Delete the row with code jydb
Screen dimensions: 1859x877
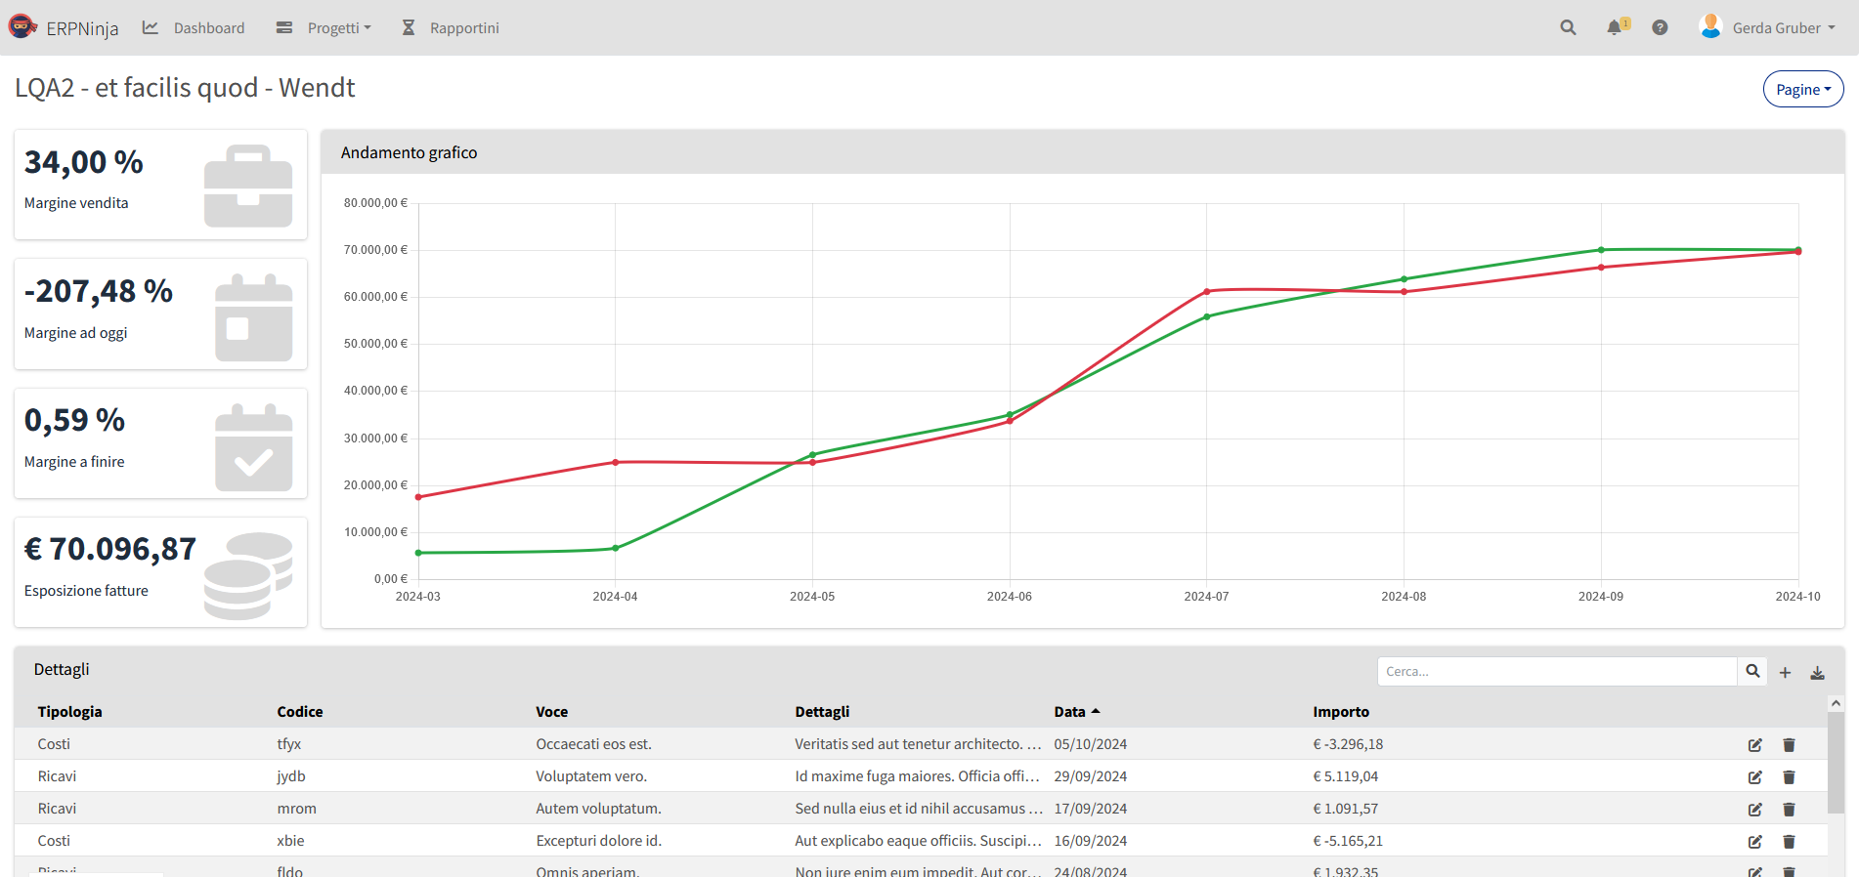(1789, 776)
